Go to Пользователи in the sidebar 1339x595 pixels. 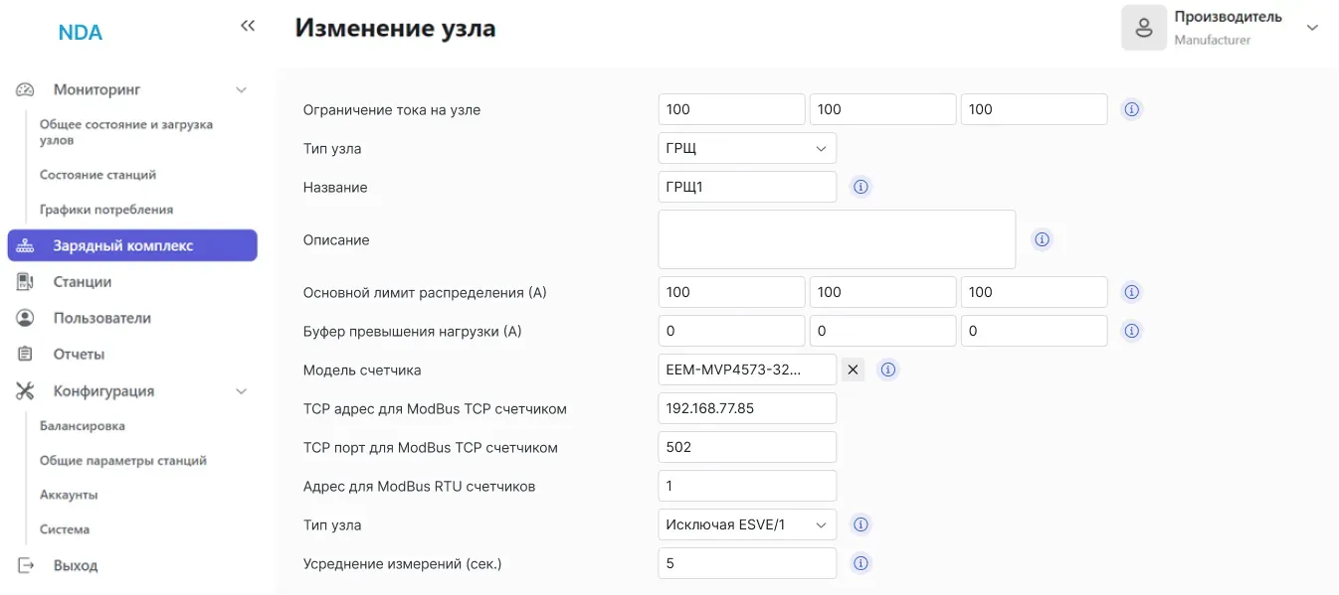[101, 318]
